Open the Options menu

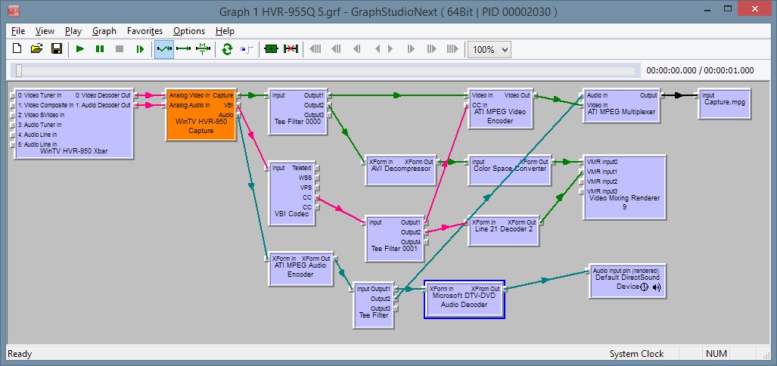click(189, 31)
